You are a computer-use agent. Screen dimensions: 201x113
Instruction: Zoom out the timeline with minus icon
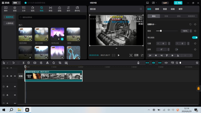click(177, 63)
